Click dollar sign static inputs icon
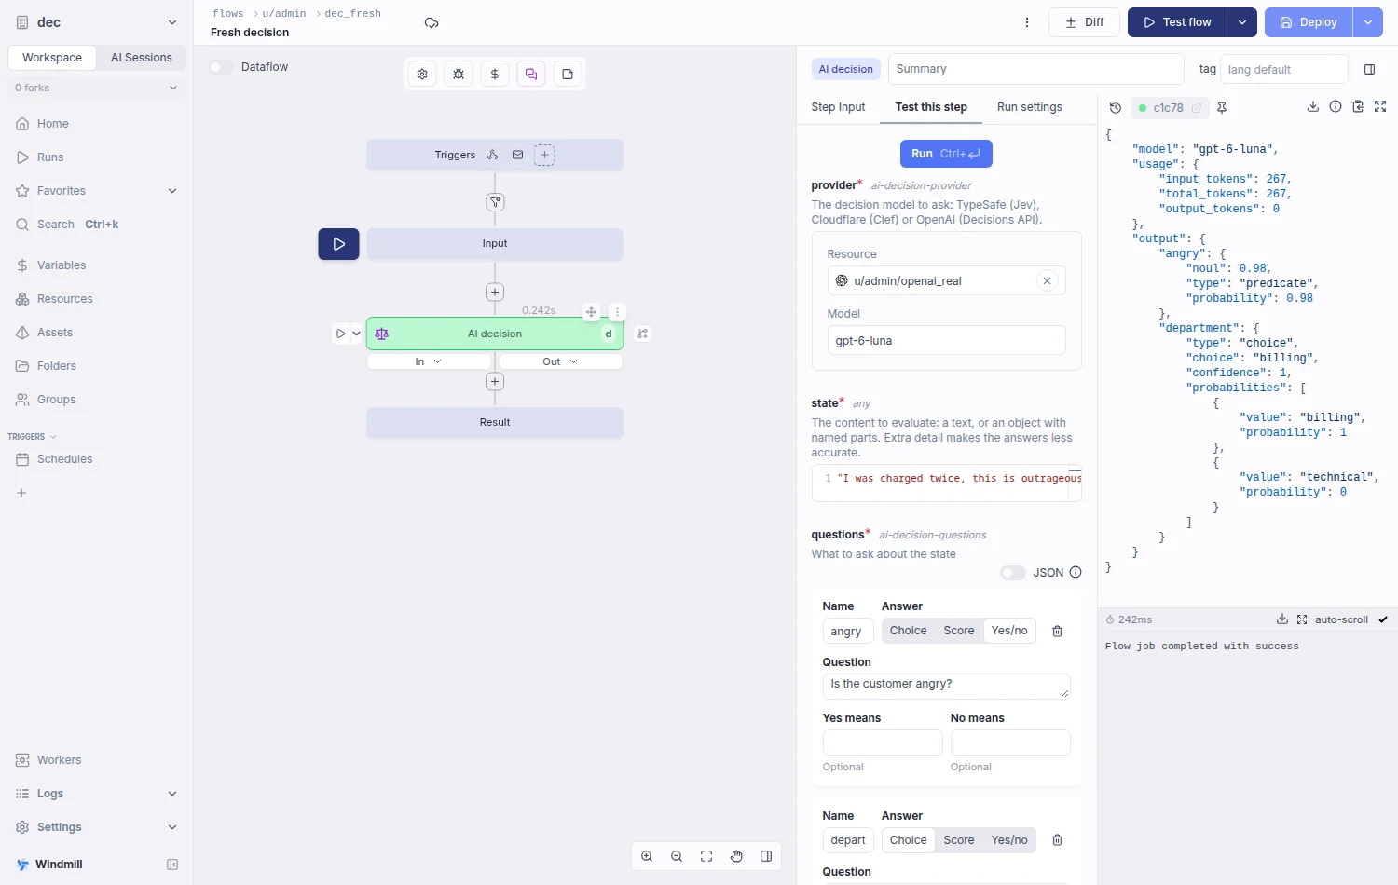This screenshot has width=1398, height=885. coord(495,75)
